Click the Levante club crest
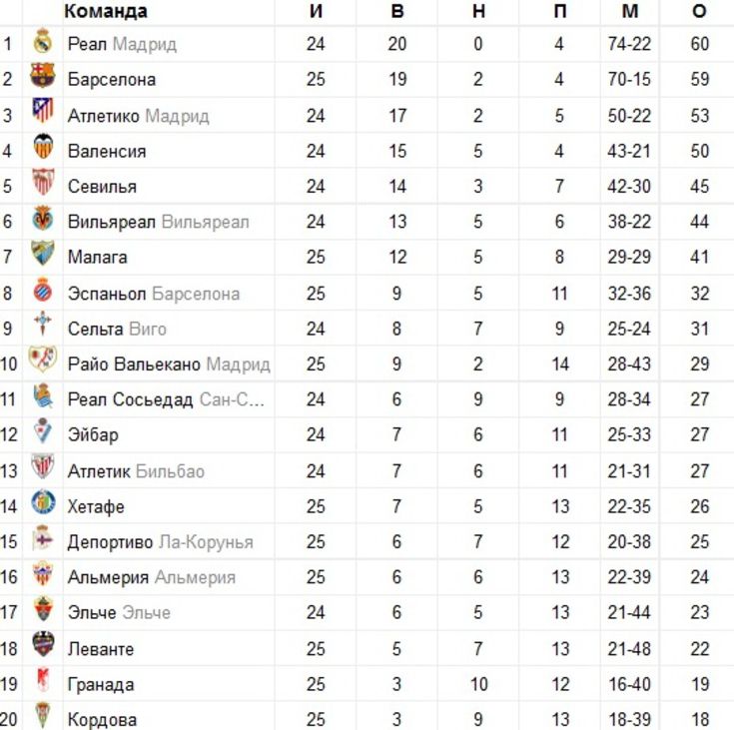 click(x=43, y=644)
